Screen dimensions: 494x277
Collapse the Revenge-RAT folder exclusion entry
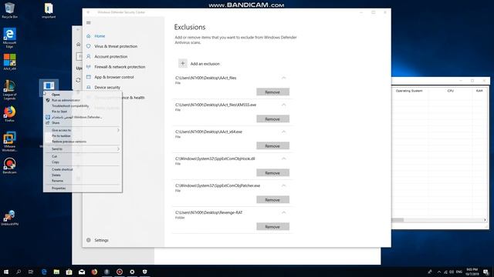283,212
